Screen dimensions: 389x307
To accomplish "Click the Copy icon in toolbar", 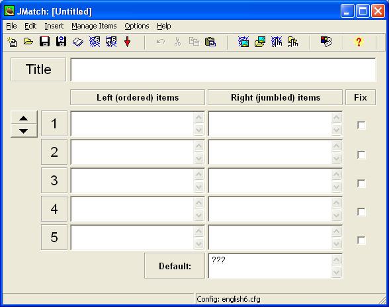I will [194, 42].
